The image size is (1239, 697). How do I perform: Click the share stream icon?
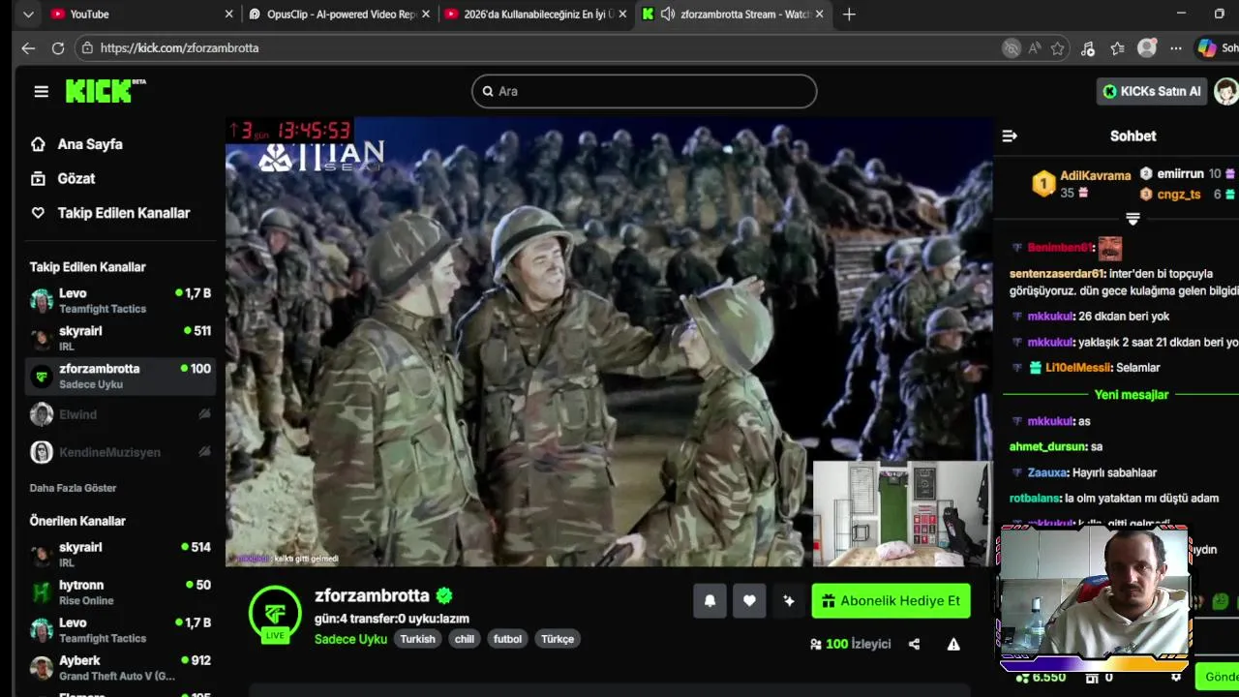click(914, 644)
